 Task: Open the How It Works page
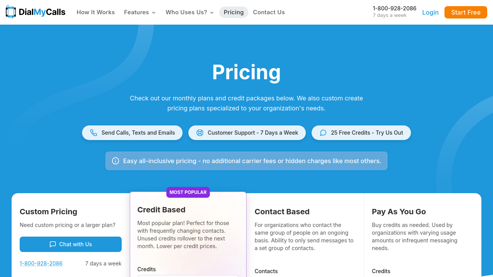pos(96,12)
